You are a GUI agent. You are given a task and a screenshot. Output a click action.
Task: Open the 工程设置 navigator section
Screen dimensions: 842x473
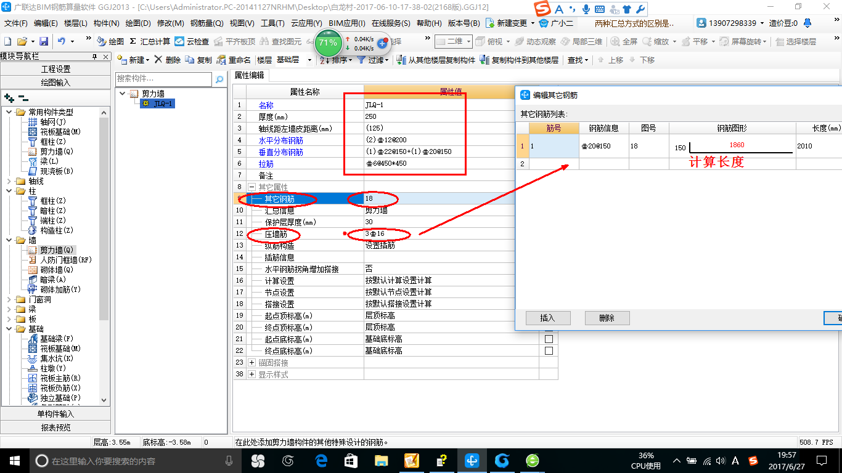56,69
